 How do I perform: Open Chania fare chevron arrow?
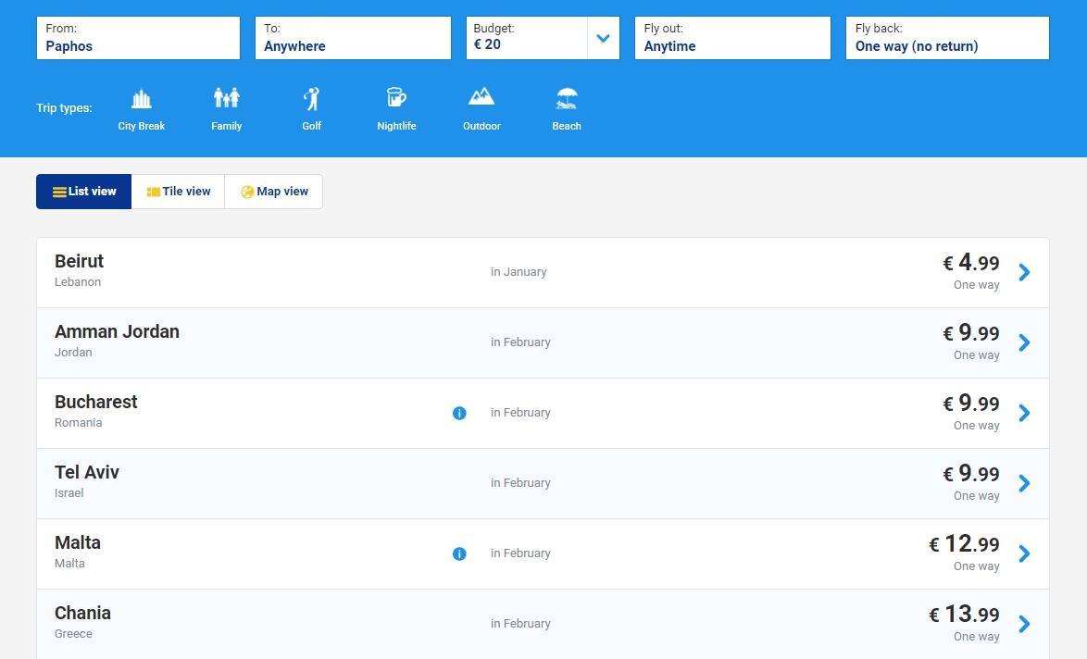click(1024, 624)
